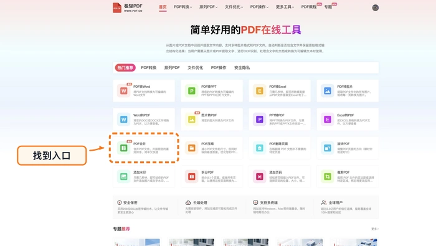Viewport: 436px width, 246px height.
Task: Click the 安全保密 shield icon
Action: 120,202
